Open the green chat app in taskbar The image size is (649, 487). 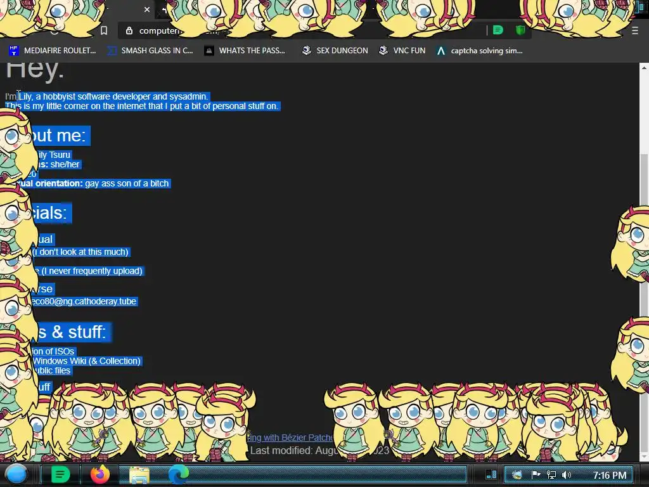(x=60, y=474)
